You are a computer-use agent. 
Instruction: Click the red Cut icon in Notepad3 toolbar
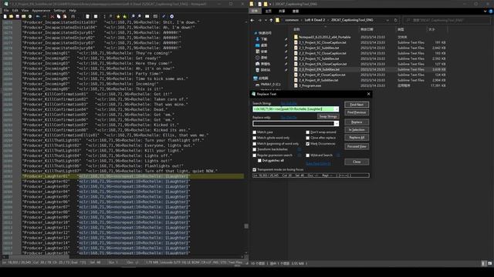[x=52, y=16]
